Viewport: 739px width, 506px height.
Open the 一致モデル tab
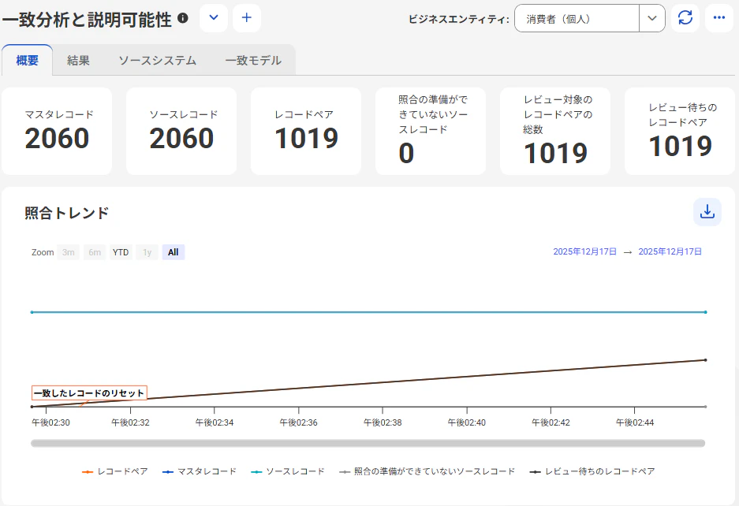[x=253, y=61]
